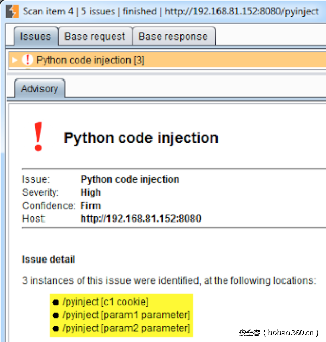326x342 pixels.
Task: Click the Issue detail heading
Action: point(49,259)
